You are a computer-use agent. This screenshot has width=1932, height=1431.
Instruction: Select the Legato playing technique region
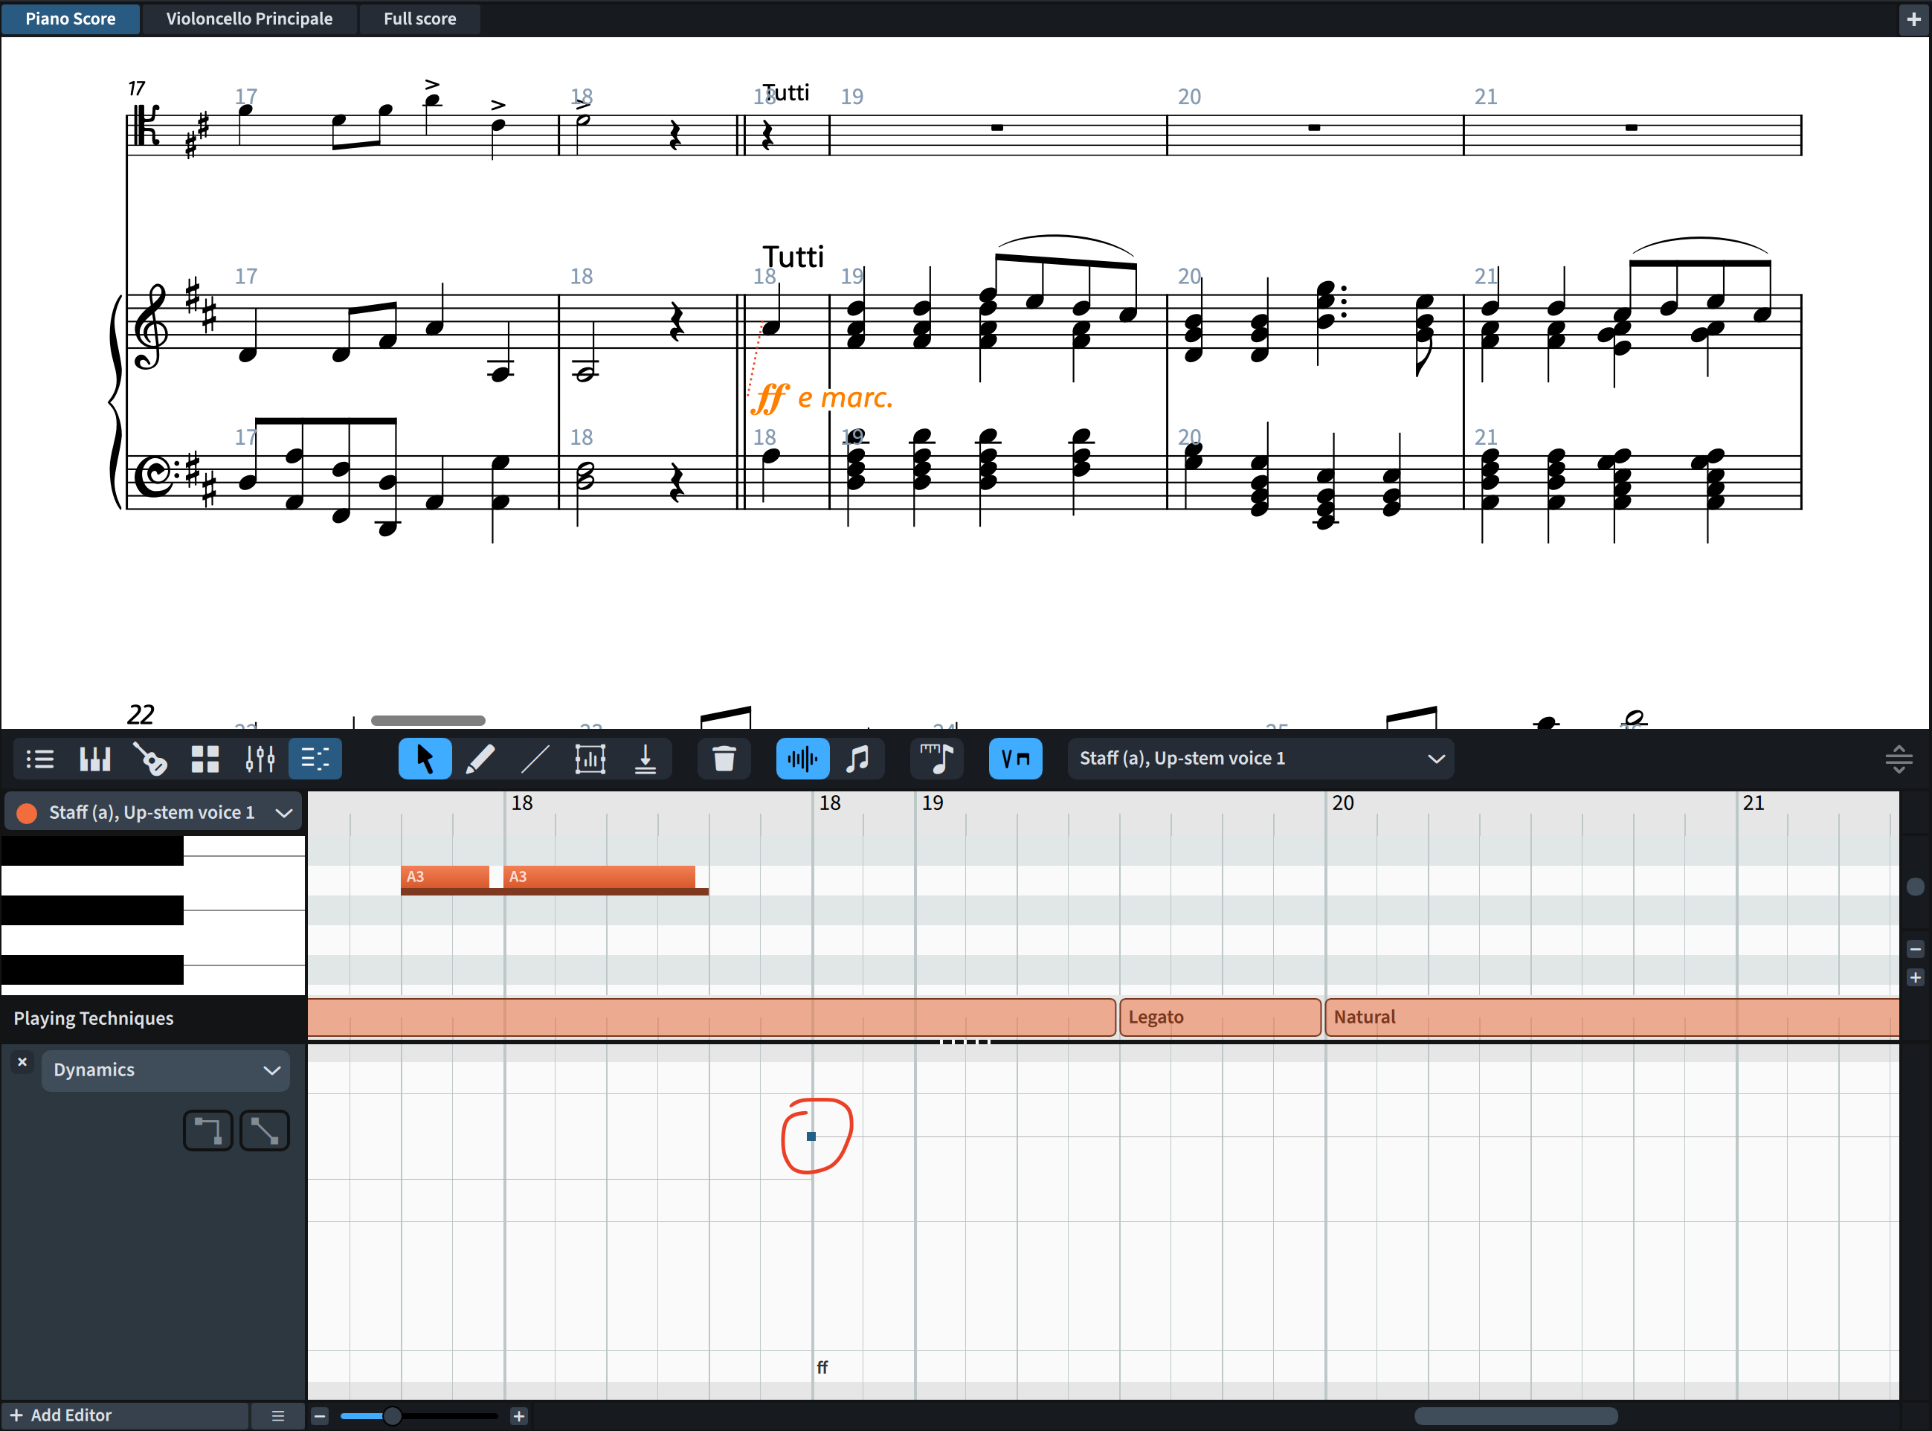1220,1017
